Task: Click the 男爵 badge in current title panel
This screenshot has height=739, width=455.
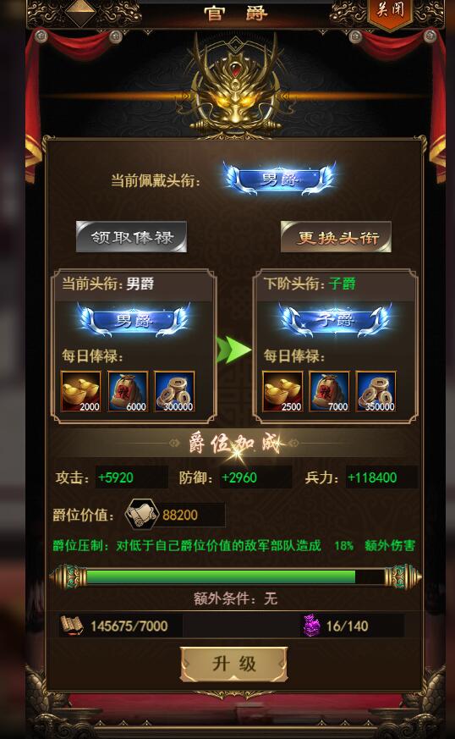Action: tap(134, 320)
